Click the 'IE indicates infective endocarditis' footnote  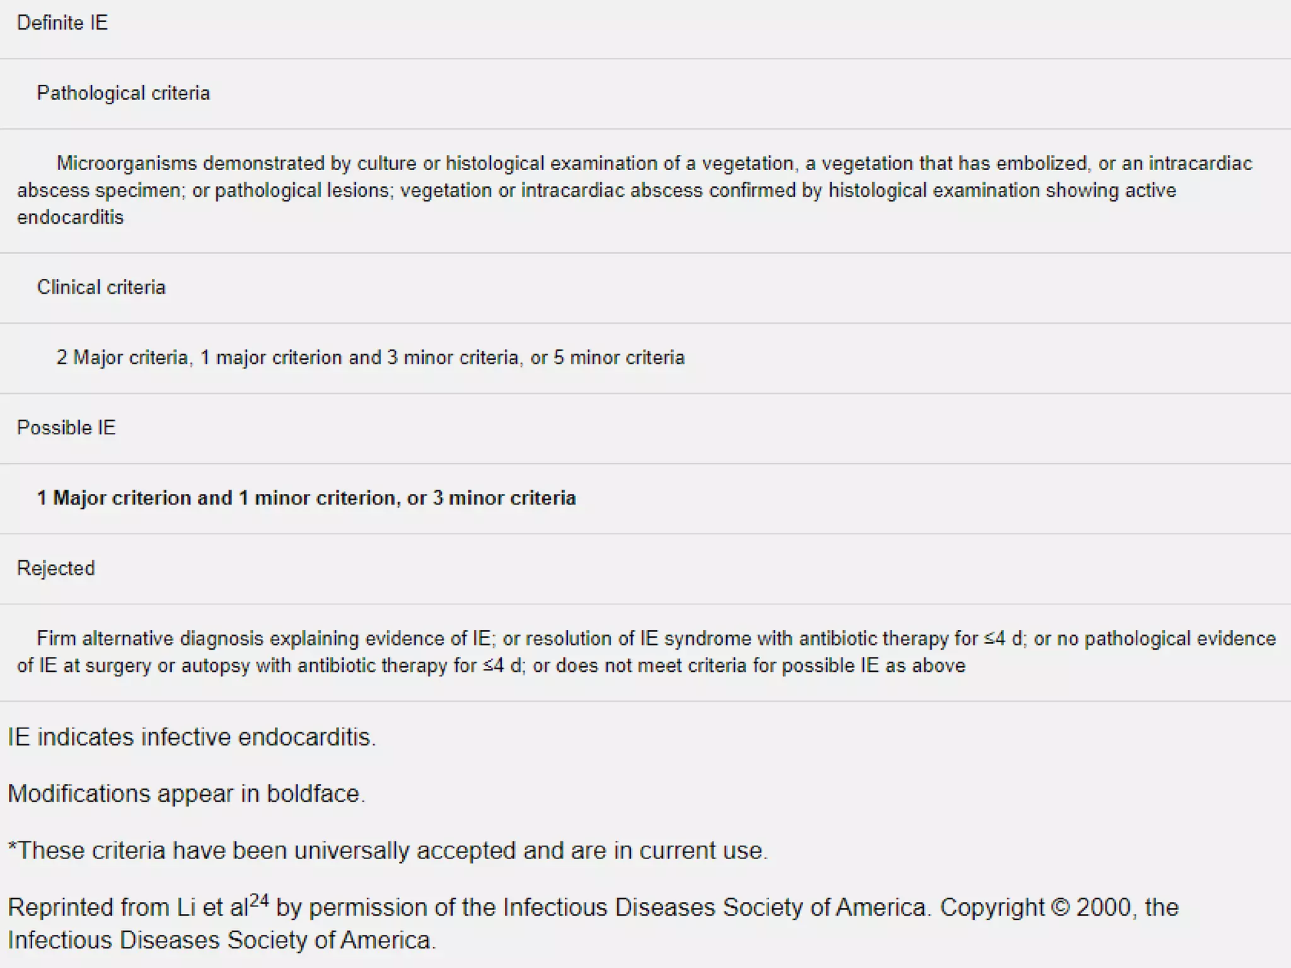pyautogui.click(x=192, y=737)
